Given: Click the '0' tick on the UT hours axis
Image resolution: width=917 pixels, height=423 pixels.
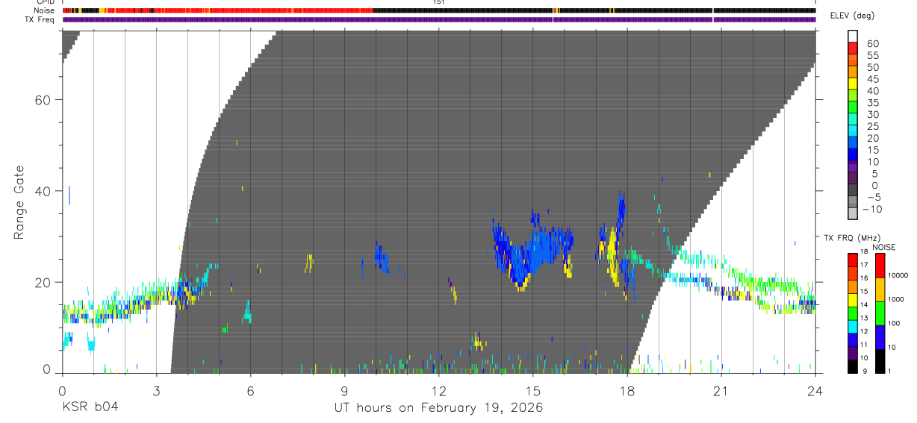Looking at the screenshot, I should point(62,390).
